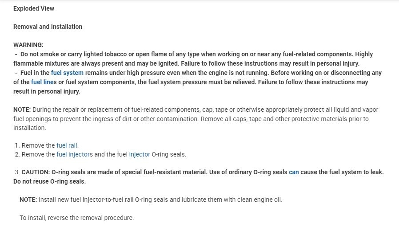Screen dimensions: 399x235
Task: Click the "To install, reverse the removal procedure" line
Action: (x=76, y=218)
